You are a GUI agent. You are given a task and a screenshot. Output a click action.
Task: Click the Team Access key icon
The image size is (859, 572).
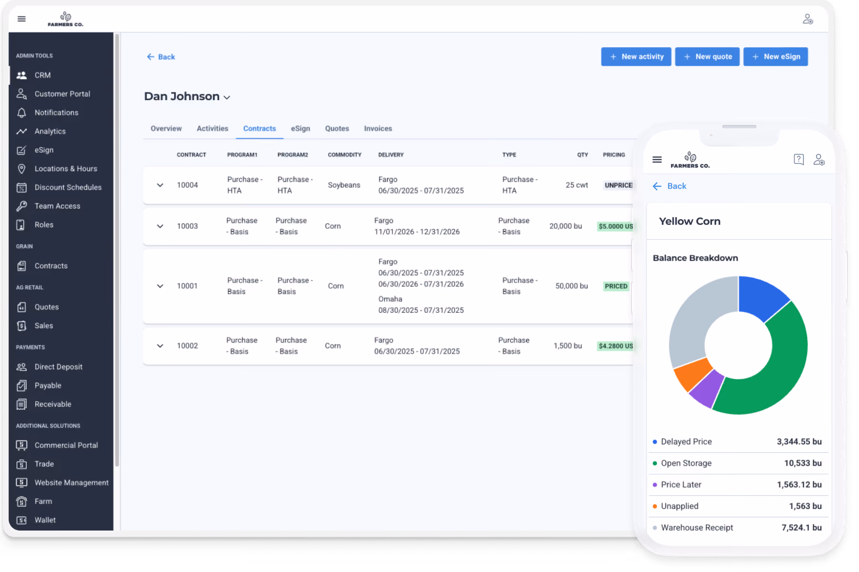coord(21,206)
